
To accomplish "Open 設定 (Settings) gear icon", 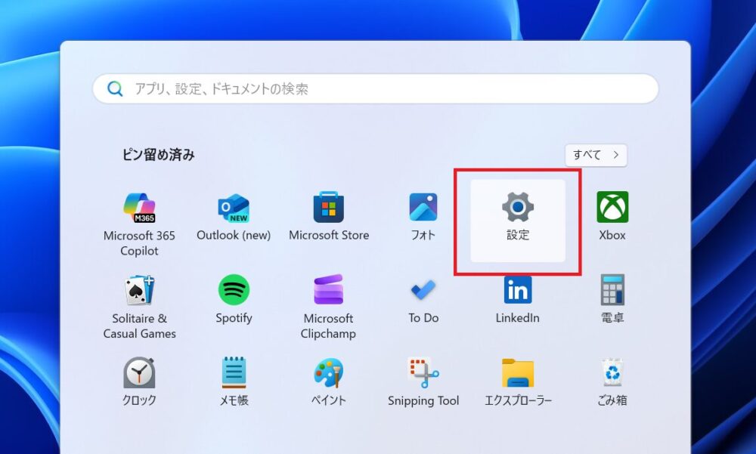I will 518,208.
